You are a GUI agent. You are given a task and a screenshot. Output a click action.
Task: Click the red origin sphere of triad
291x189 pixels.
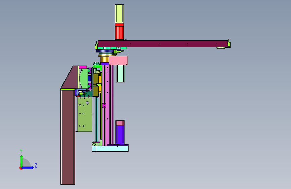click(21, 168)
